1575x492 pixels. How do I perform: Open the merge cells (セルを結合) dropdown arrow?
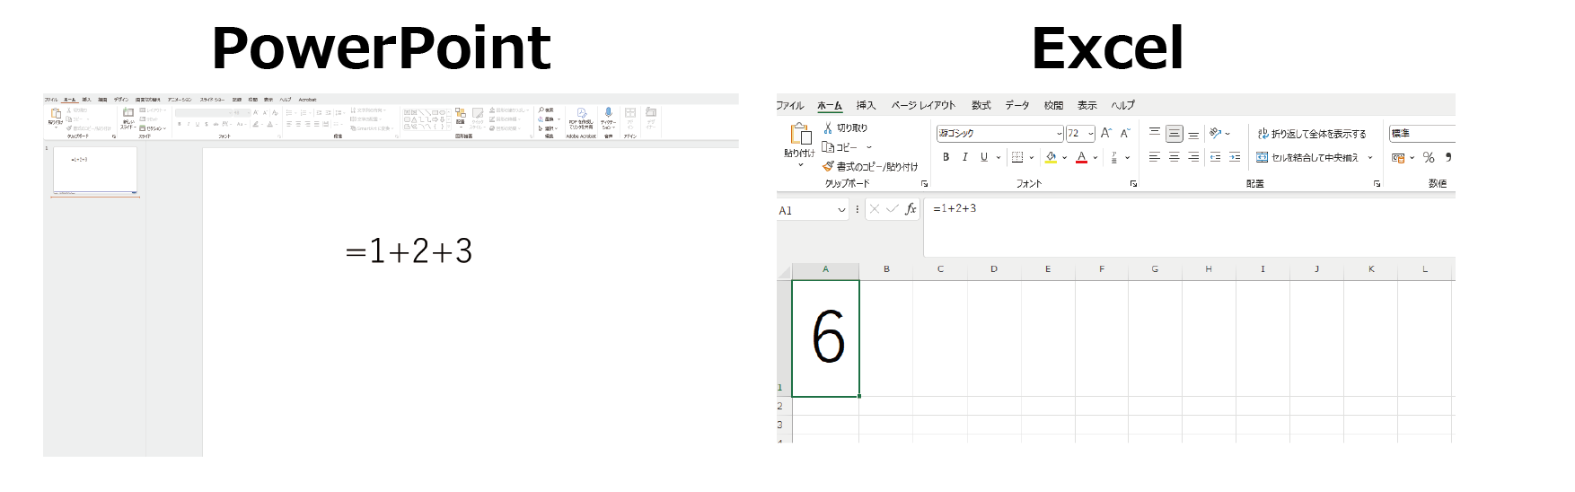(1370, 157)
